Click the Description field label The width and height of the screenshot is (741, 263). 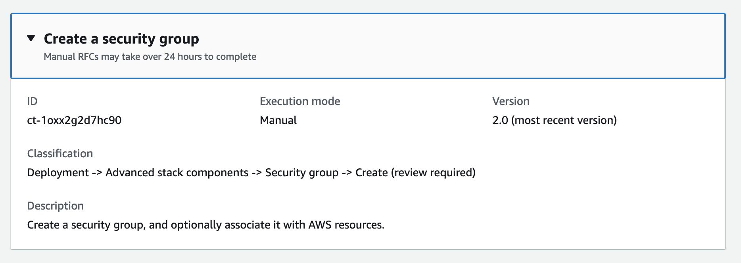[x=56, y=206]
